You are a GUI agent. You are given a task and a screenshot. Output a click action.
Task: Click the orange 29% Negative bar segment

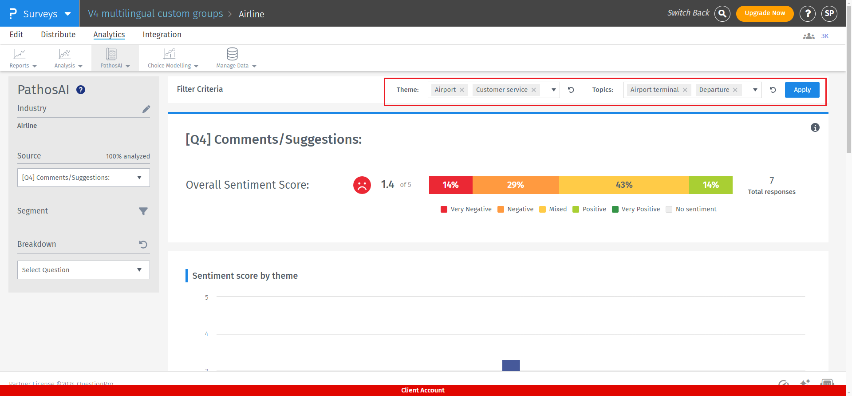point(516,185)
